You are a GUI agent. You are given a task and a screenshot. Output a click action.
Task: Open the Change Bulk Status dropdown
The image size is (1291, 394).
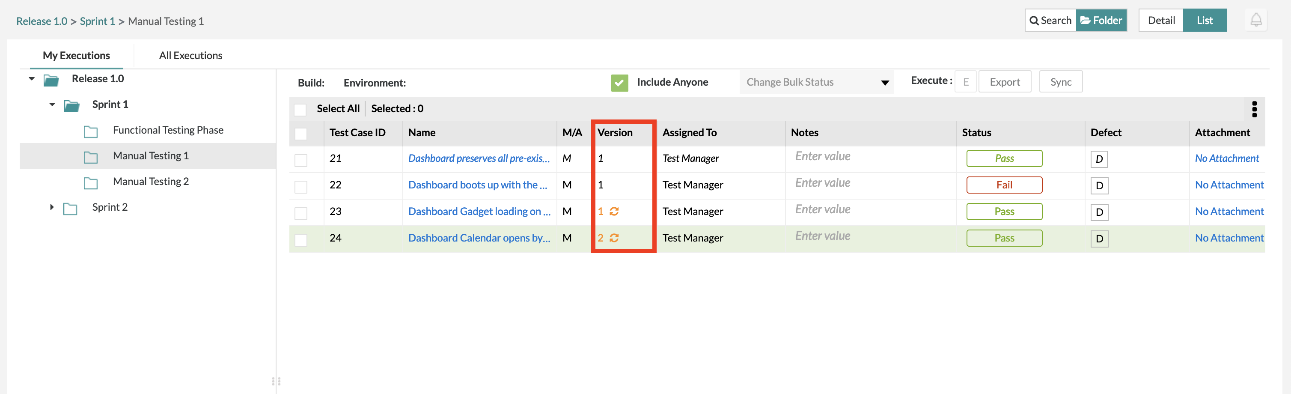(816, 82)
